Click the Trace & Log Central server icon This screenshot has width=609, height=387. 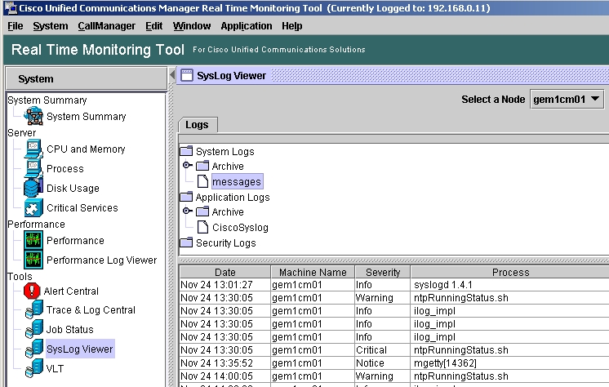(34, 309)
